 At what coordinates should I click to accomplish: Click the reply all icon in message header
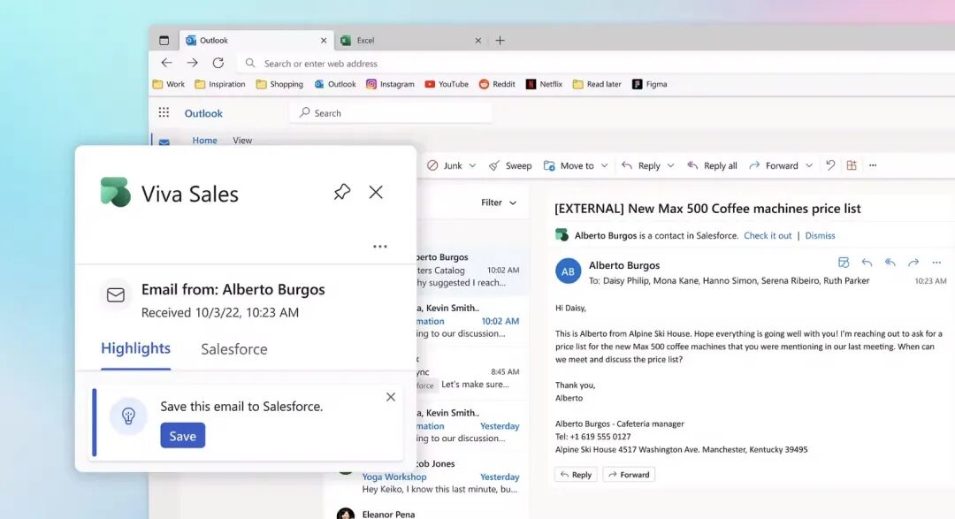[890, 263]
